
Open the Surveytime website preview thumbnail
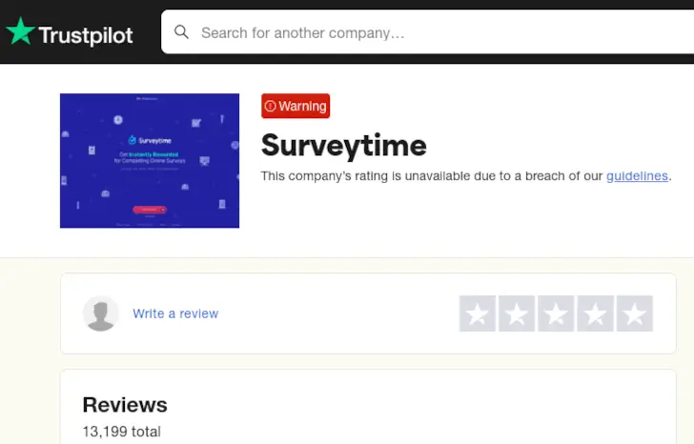pyautogui.click(x=150, y=160)
